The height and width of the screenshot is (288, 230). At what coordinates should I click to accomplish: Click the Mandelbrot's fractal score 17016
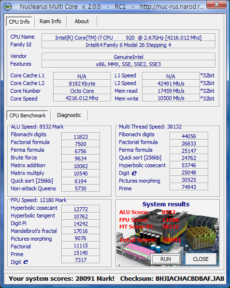click(81, 230)
